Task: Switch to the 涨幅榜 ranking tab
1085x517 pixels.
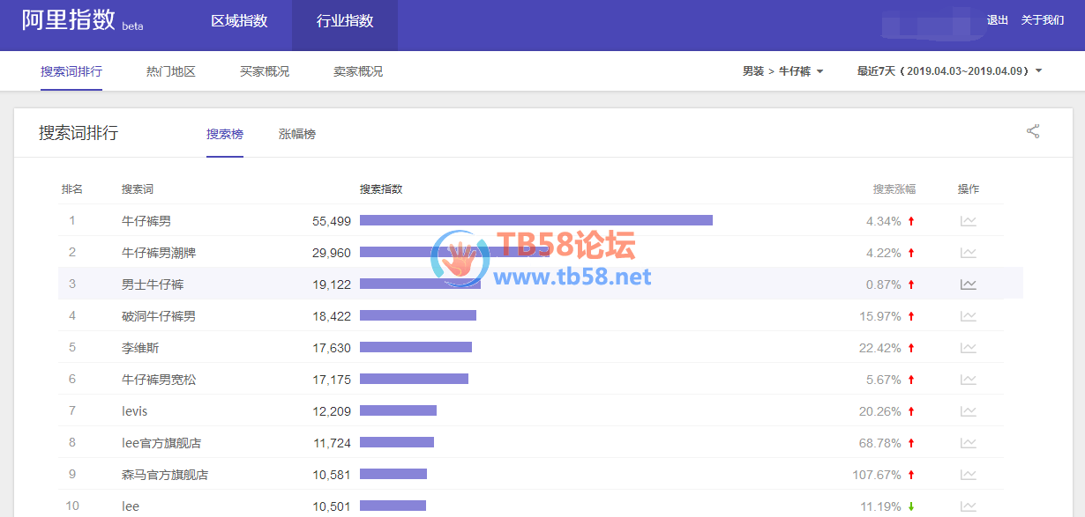Action: coord(297,134)
